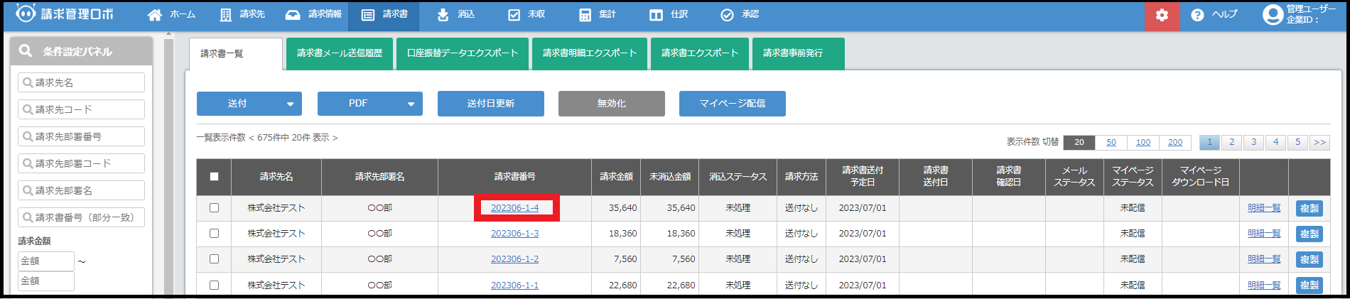
Task: Click the 送付日更新 button
Action: pyautogui.click(x=491, y=104)
